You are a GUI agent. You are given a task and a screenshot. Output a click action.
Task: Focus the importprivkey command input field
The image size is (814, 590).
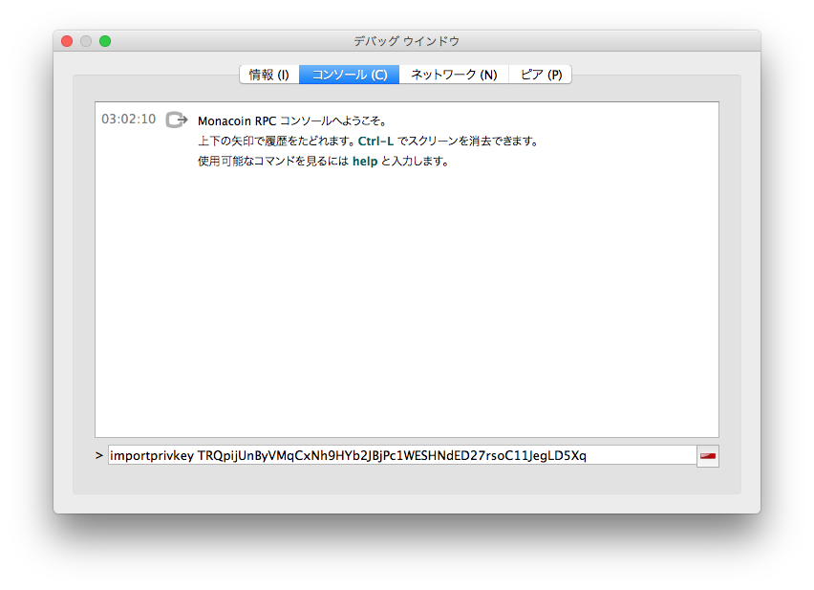point(402,455)
